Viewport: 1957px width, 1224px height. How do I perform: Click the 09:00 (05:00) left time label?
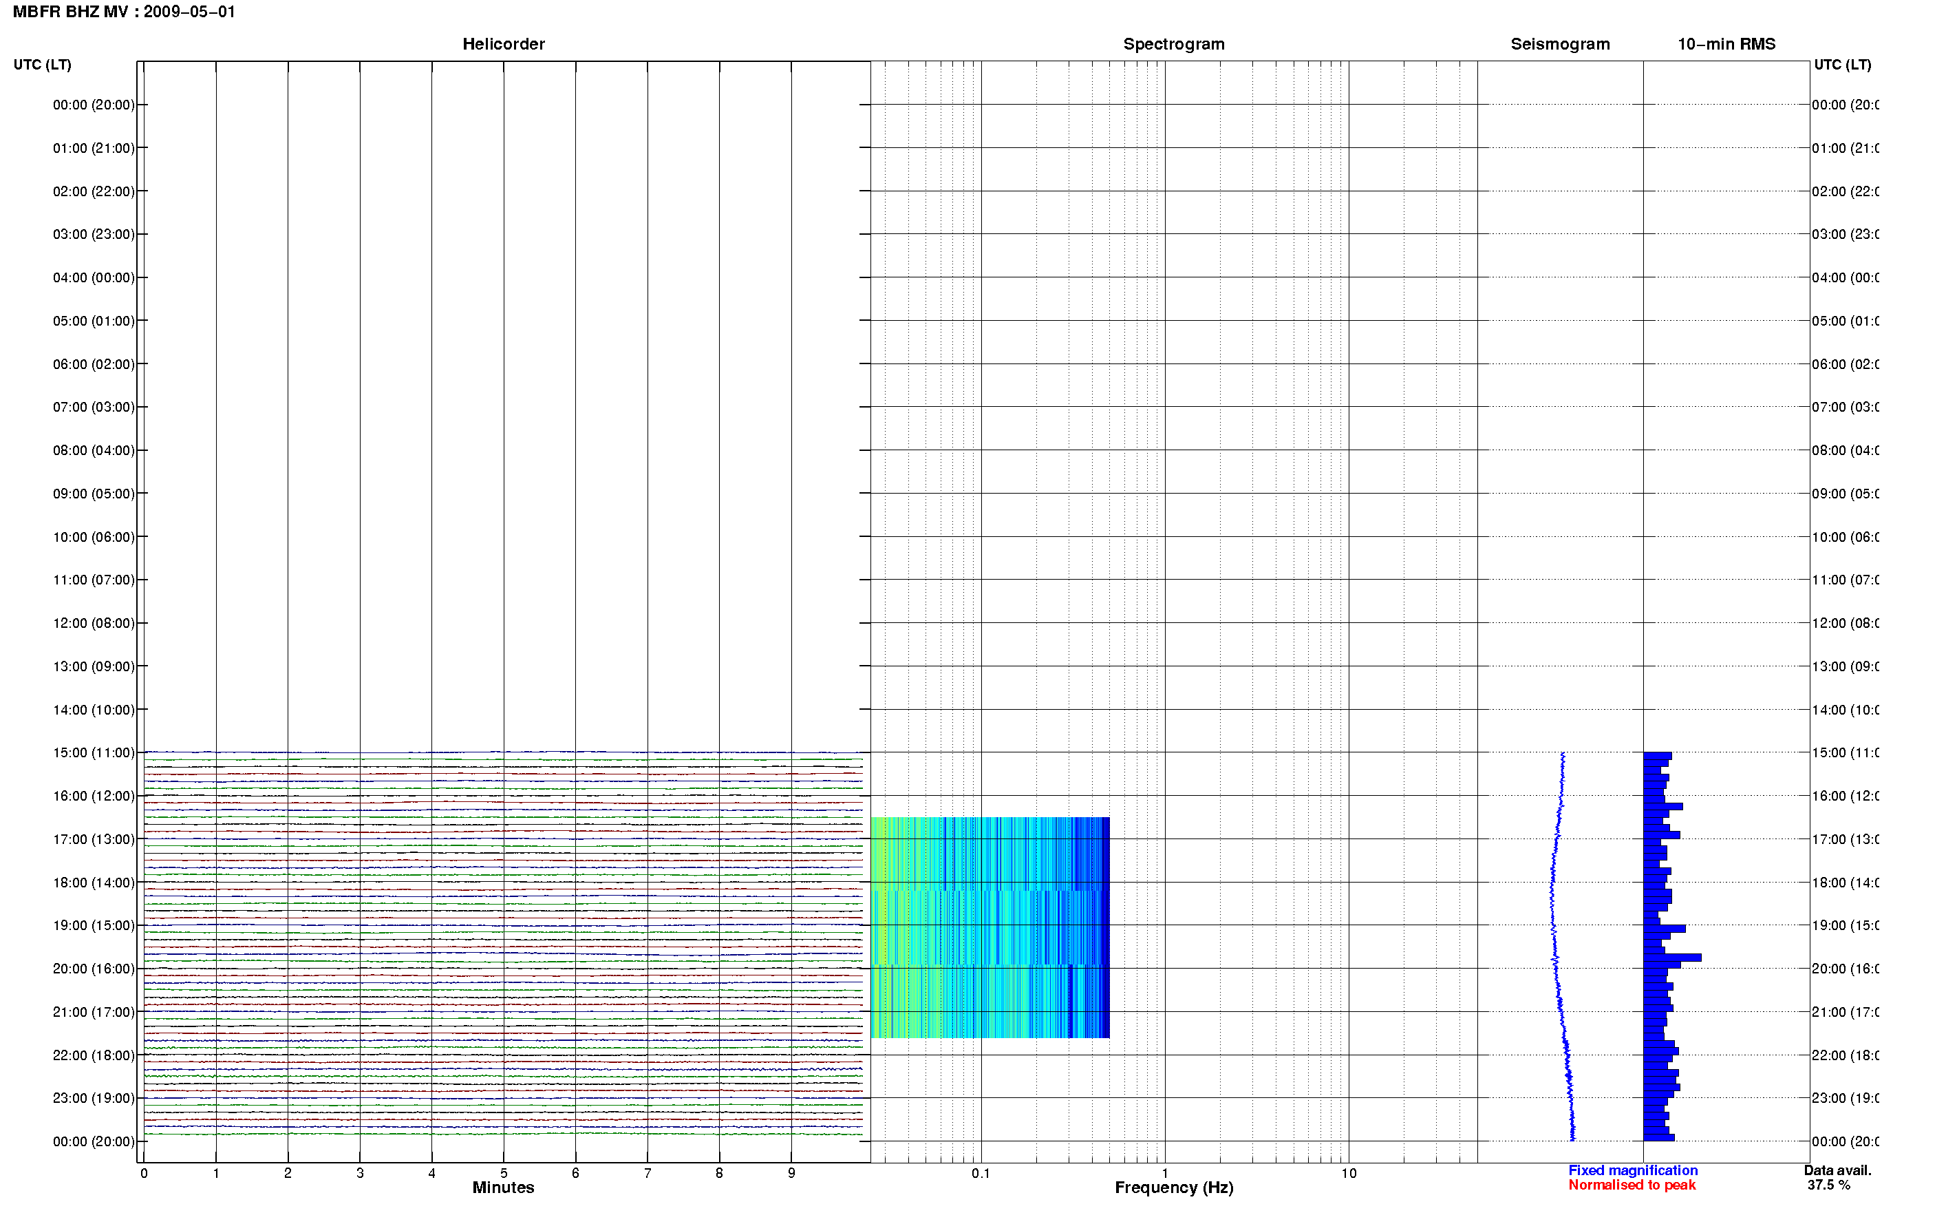[94, 494]
